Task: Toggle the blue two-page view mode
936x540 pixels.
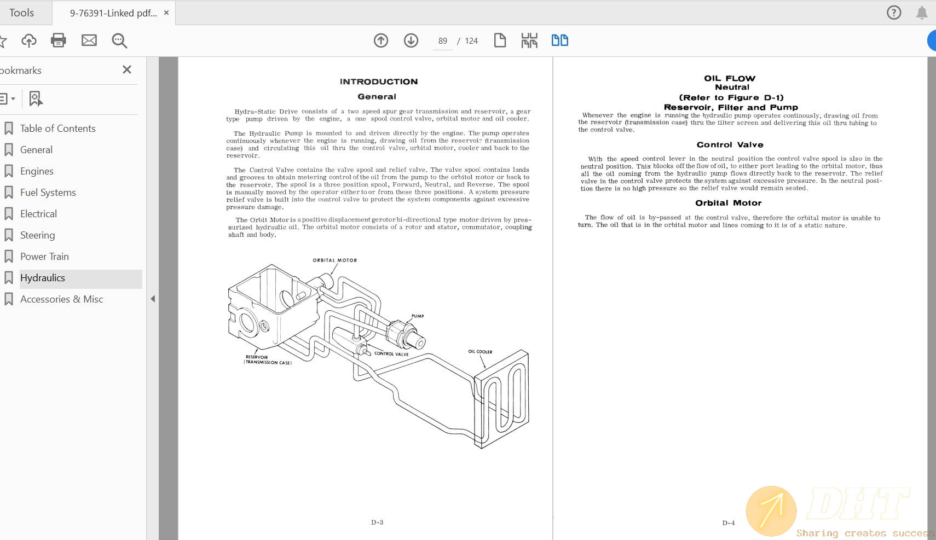Action: tap(559, 40)
